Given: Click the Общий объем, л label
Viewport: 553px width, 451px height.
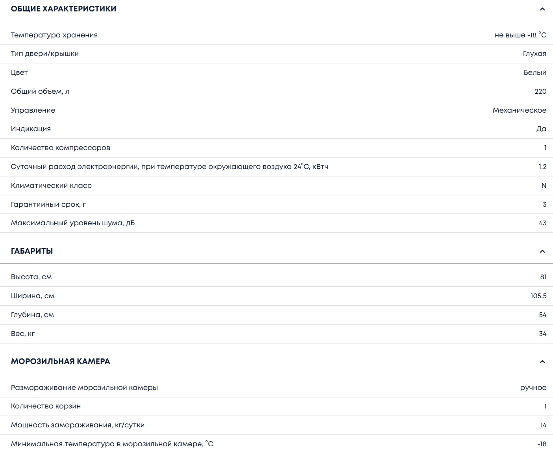Looking at the screenshot, I should tap(40, 91).
